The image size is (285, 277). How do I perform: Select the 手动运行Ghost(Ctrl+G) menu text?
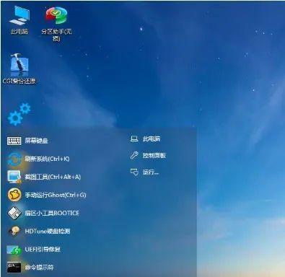click(56, 195)
